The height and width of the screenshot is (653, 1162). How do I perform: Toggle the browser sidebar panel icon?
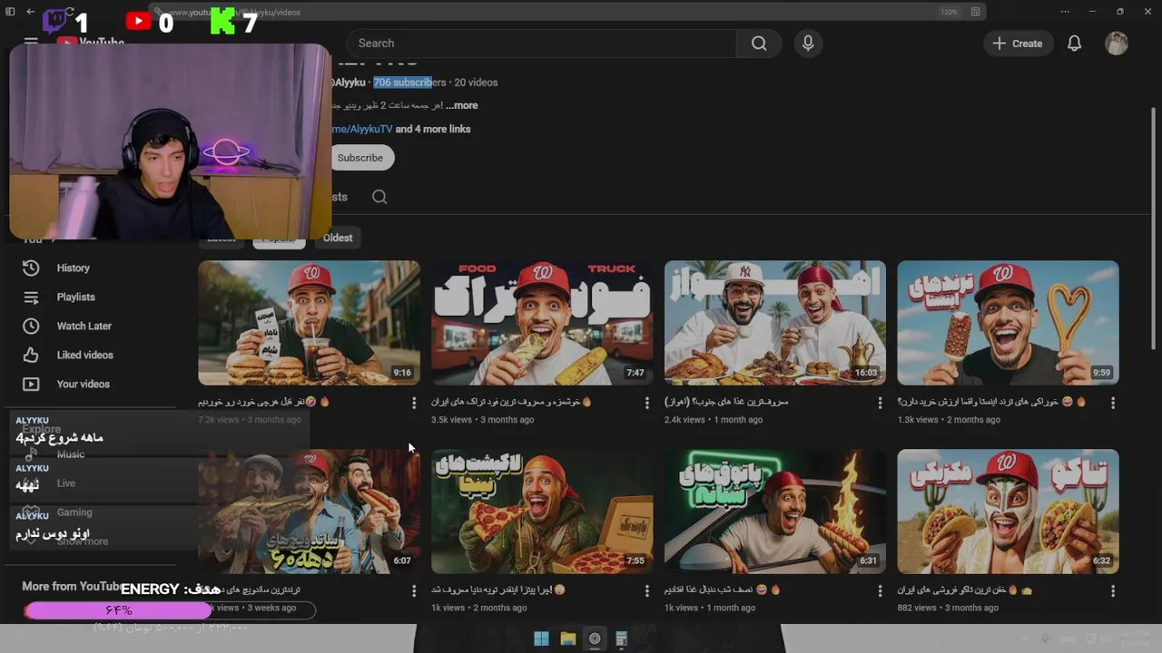pos(10,12)
